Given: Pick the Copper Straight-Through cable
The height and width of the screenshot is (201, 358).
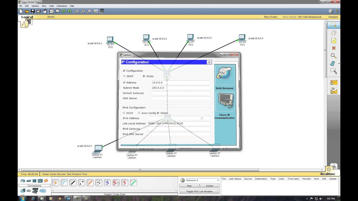Looking at the screenshot, I should tap(73, 183).
